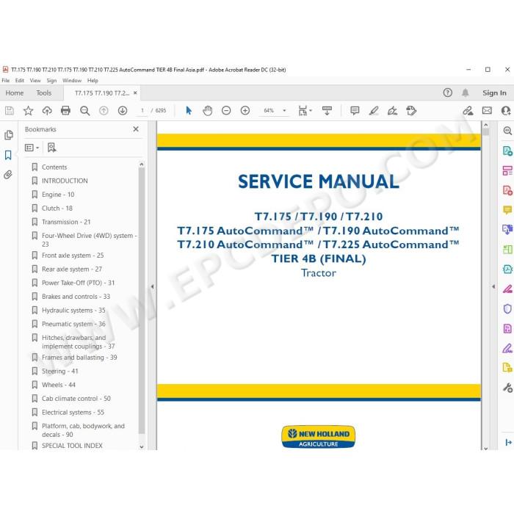Click the Bookmarks panel icon in sidebar
Screen dimensions: 514x514
click(8, 155)
